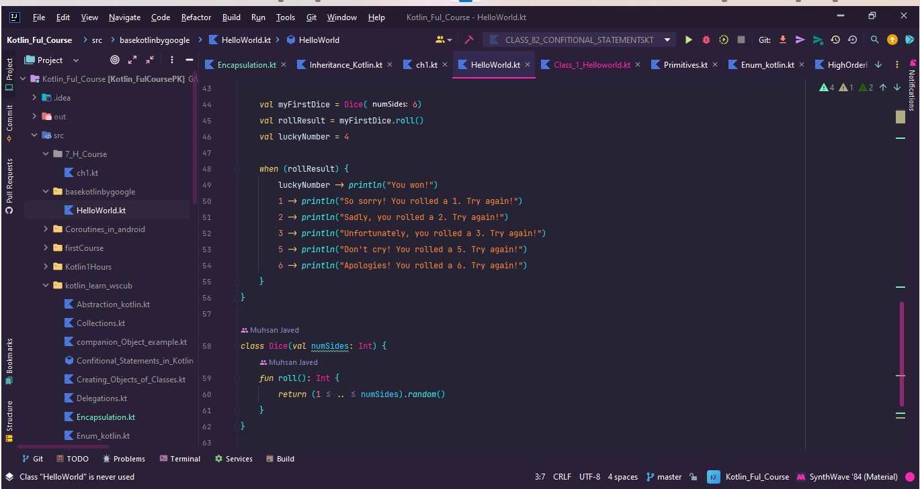Open the Services tool window
Image resolution: width=920 pixels, height=489 pixels.
(x=234, y=458)
